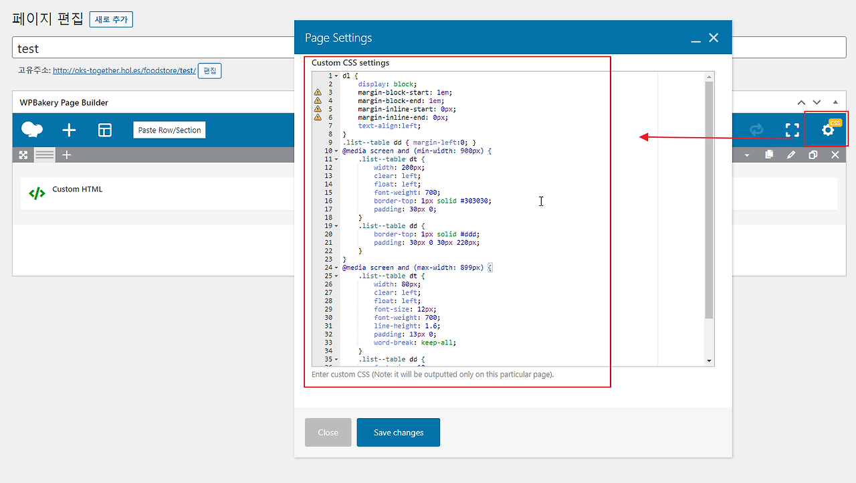This screenshot has width=856, height=483.
Task: Close the Page Settings dialog with X
Action: click(x=714, y=37)
